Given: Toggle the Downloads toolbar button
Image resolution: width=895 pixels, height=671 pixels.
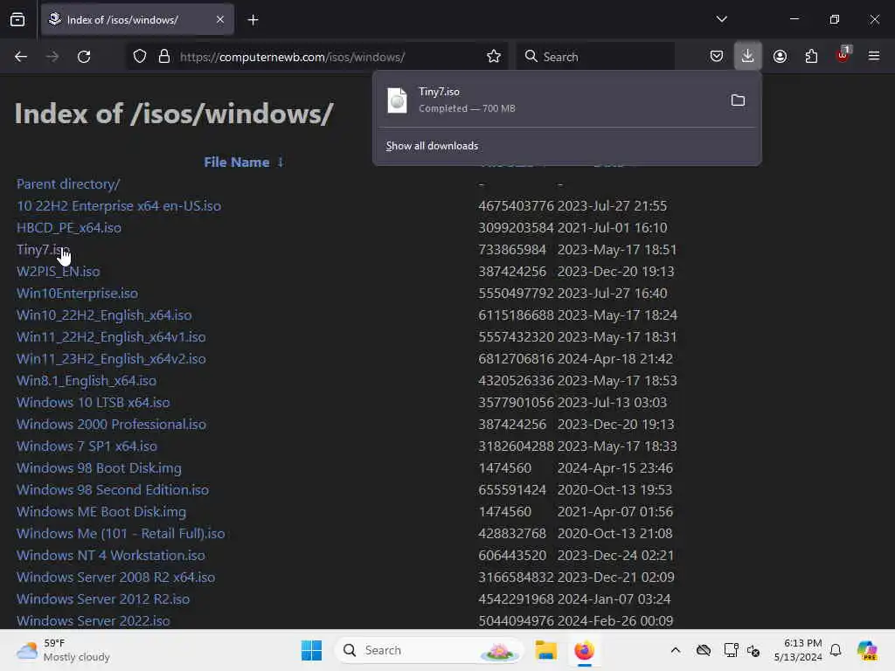Looking at the screenshot, I should [748, 57].
